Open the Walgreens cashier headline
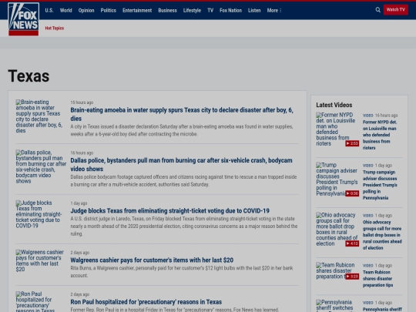Viewport: 416px width, 312px height. [152, 260]
